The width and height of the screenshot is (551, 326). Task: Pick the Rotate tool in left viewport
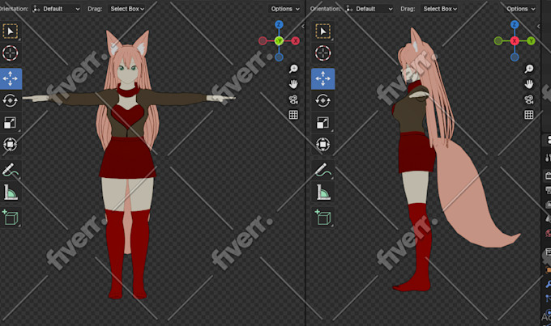(x=11, y=101)
